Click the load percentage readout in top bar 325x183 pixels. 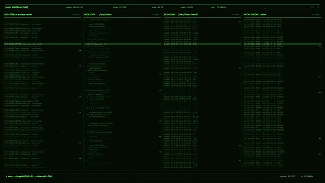(158, 7)
